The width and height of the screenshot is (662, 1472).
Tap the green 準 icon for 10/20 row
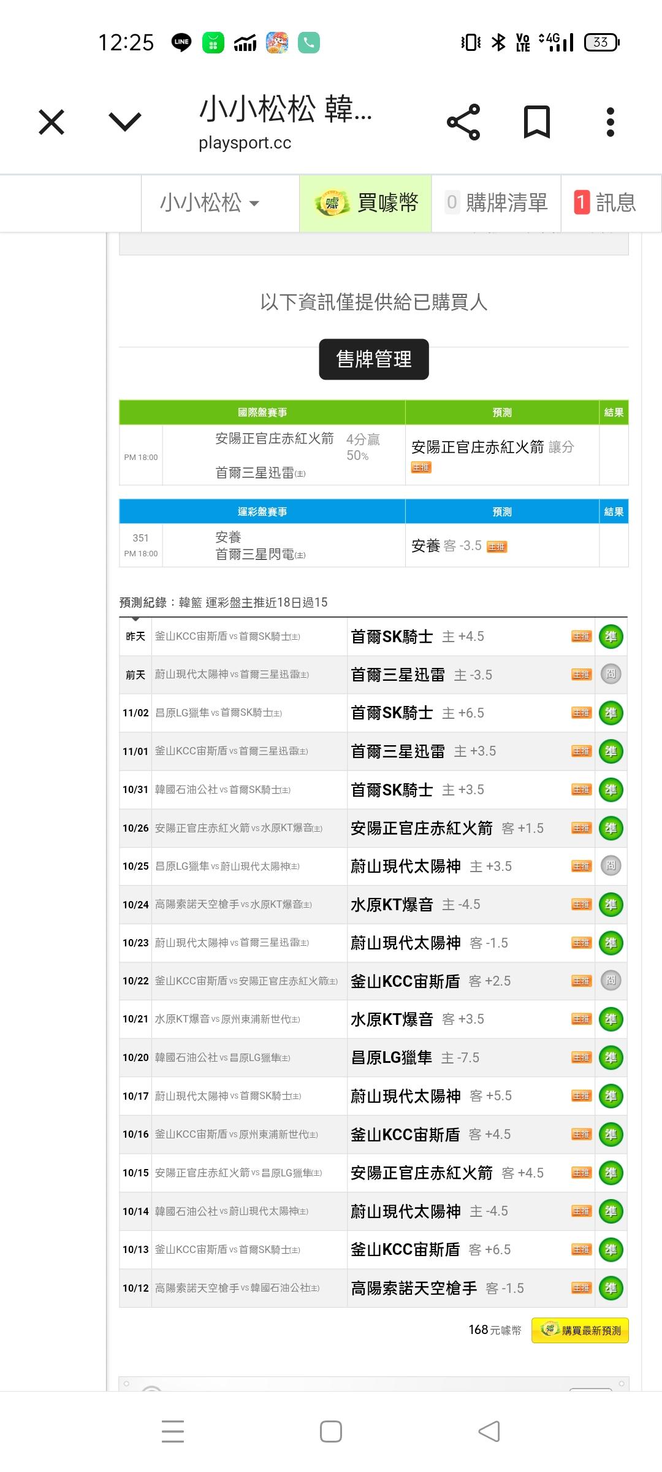point(611,1057)
